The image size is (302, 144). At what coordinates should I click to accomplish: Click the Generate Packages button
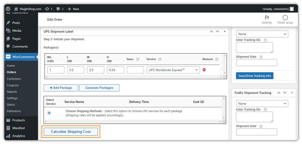pyautogui.click(x=99, y=88)
